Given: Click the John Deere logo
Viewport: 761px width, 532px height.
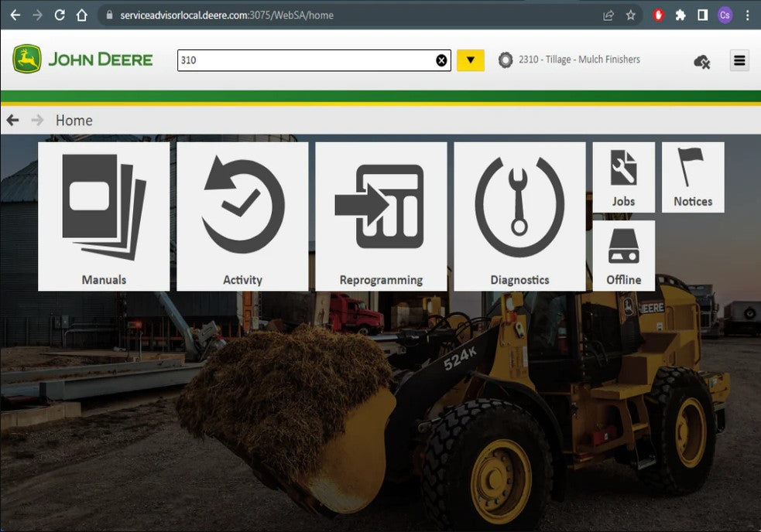Looking at the screenshot, I should [83, 60].
